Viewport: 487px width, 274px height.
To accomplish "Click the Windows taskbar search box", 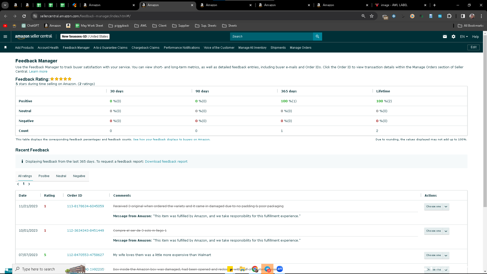I will [x=49, y=269].
